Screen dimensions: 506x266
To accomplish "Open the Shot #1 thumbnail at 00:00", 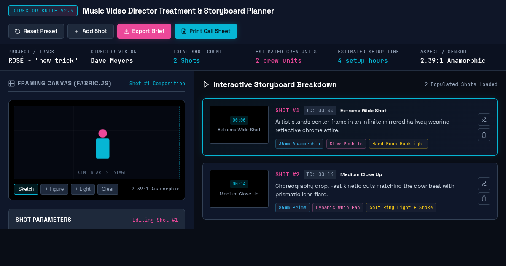I will (239, 125).
